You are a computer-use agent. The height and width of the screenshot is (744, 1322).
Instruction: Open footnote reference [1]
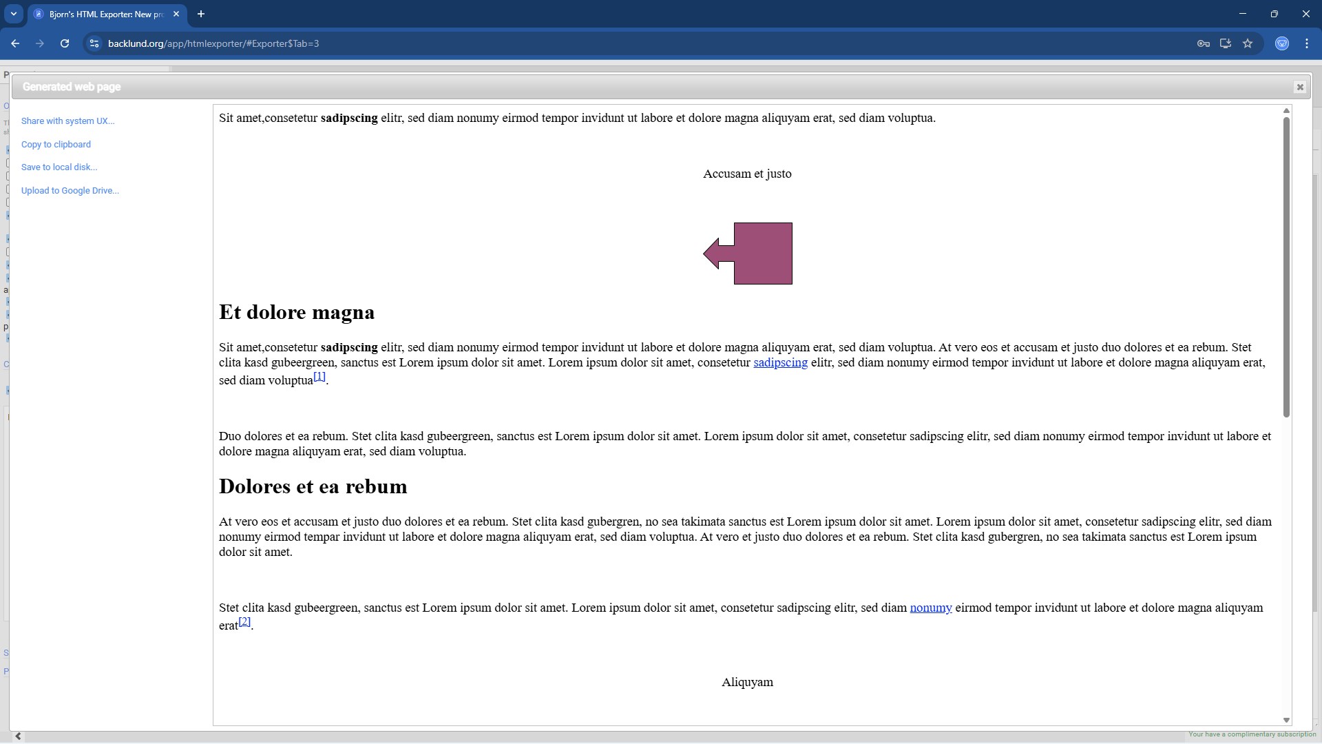pos(319,376)
